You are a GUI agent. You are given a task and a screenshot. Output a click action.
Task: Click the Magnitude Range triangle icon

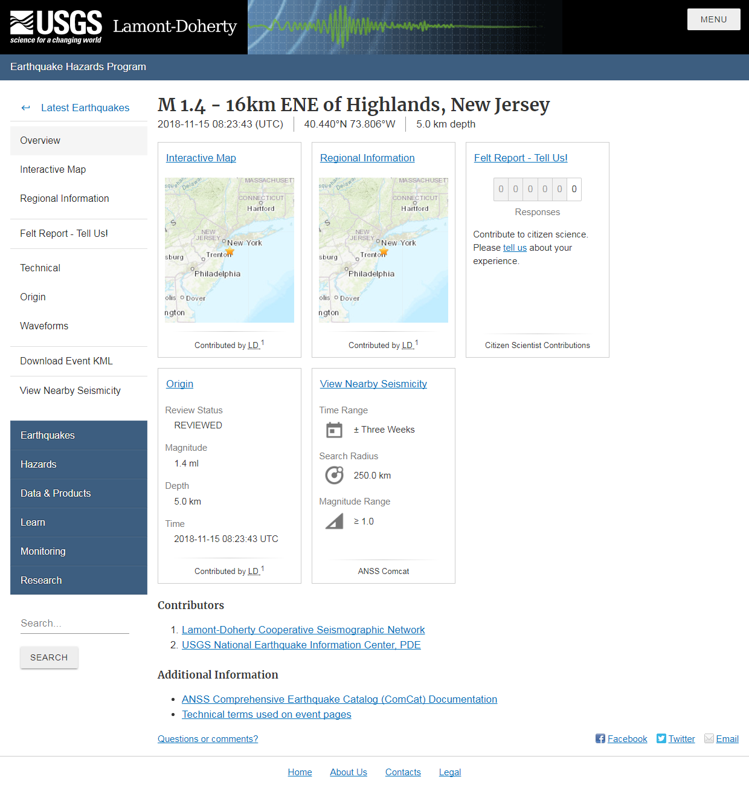tap(334, 521)
